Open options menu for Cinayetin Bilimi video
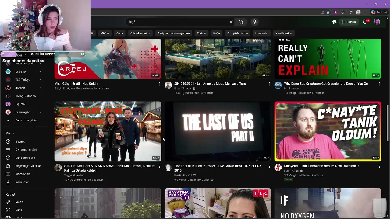 (379, 166)
